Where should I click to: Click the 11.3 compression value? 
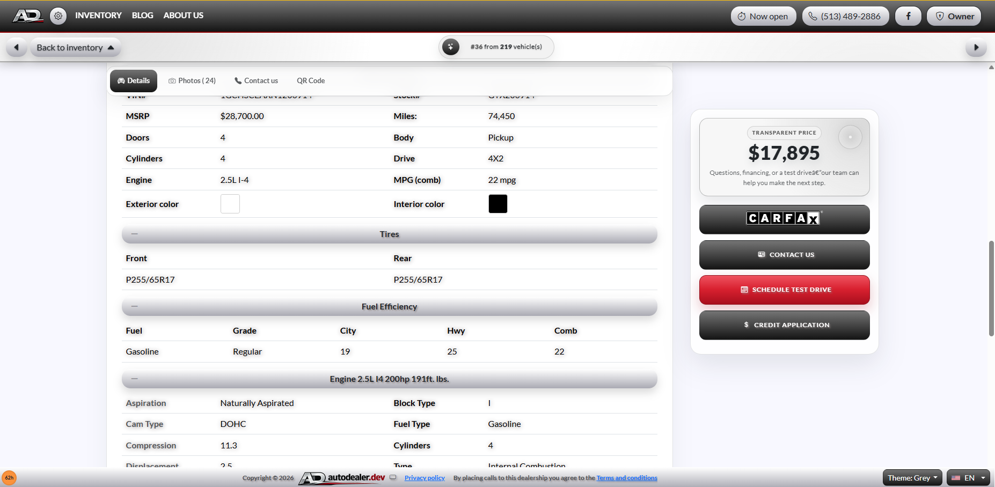click(229, 445)
